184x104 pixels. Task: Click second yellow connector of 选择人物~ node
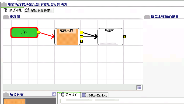click(x=82, y=37)
